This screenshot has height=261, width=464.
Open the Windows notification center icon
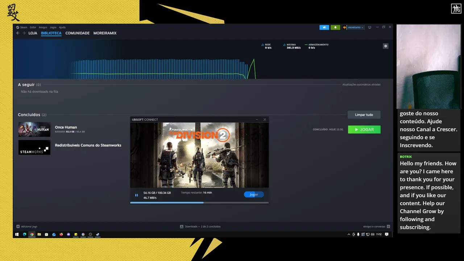[387, 235]
